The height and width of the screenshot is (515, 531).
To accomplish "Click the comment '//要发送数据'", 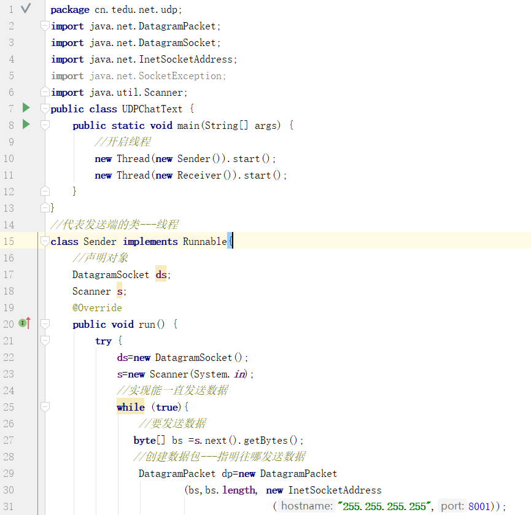I will pyautogui.click(x=172, y=424).
